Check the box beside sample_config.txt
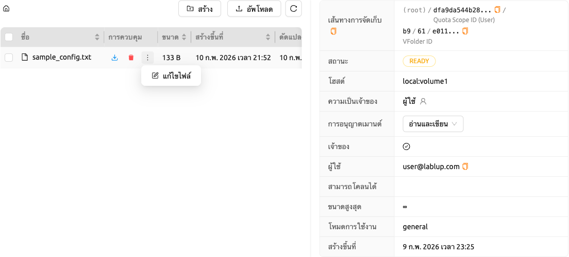569x257 pixels. point(9,58)
